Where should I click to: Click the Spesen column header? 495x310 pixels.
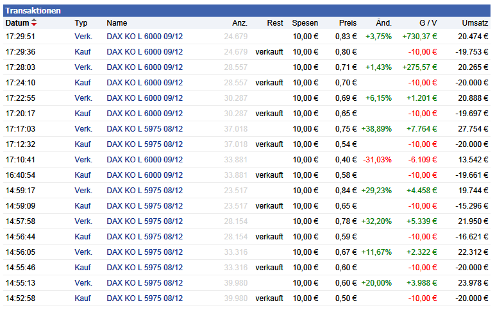point(305,23)
